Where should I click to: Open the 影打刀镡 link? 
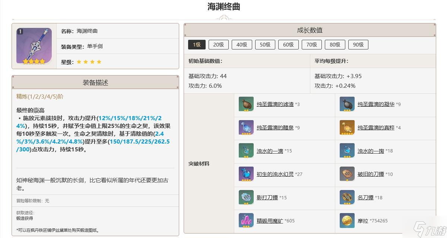[x=267, y=197]
